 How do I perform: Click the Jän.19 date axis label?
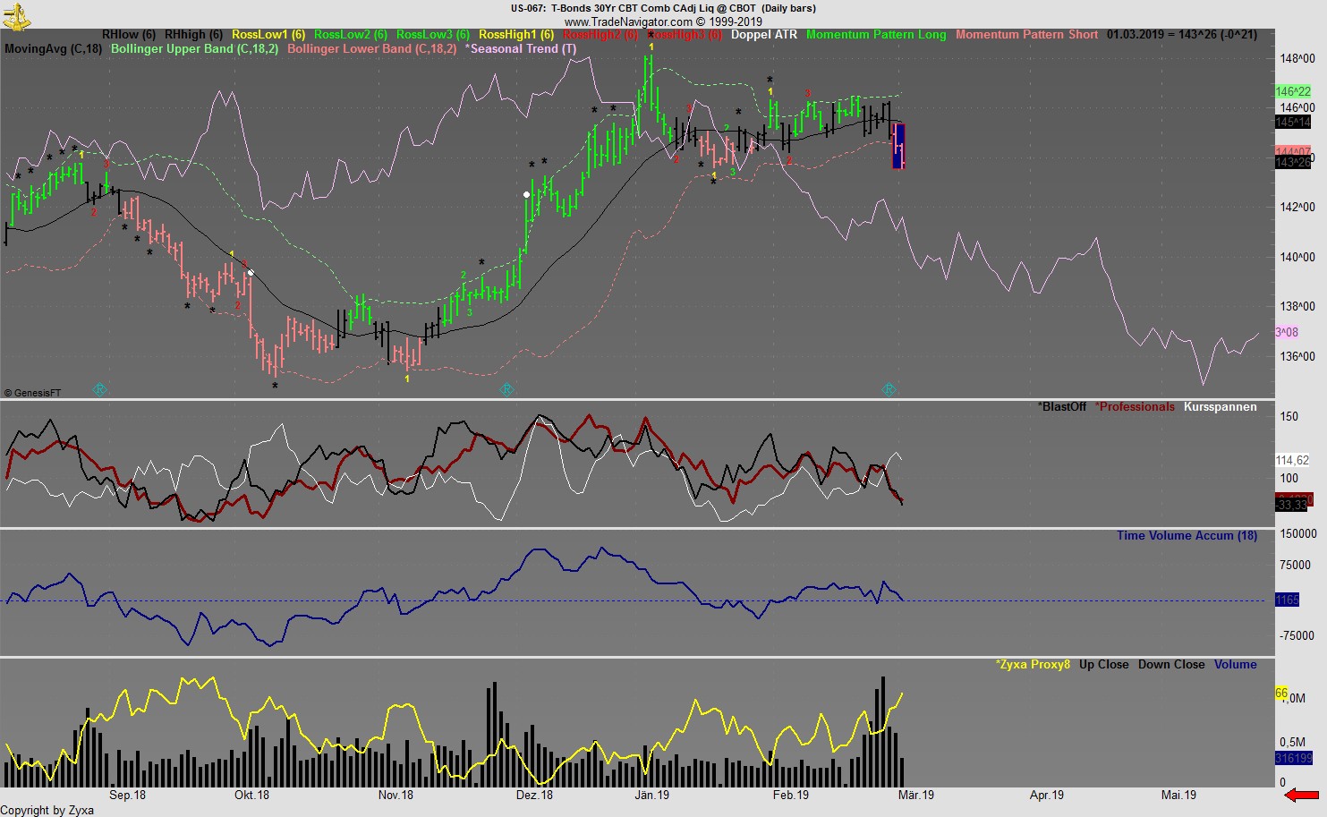(651, 796)
